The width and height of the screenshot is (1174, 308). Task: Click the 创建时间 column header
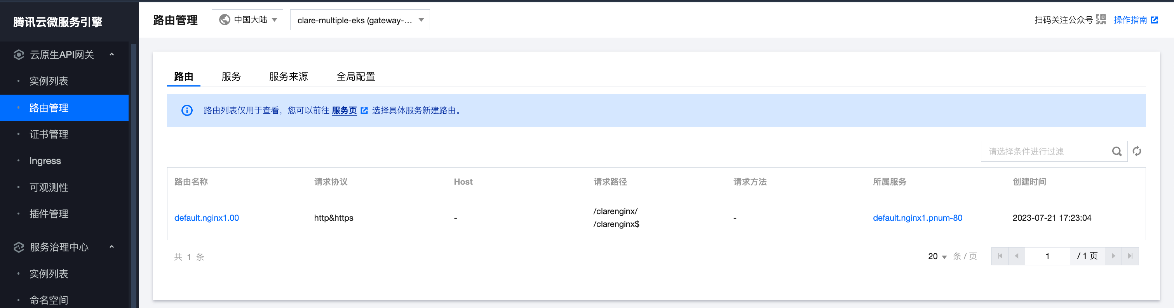click(x=1029, y=182)
